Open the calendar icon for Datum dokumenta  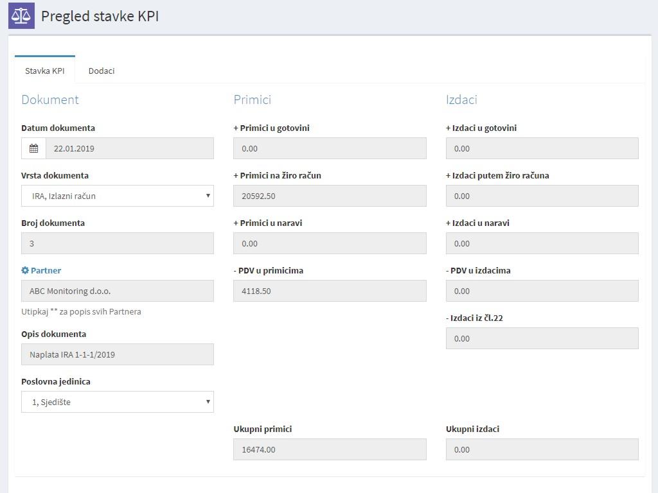33,148
